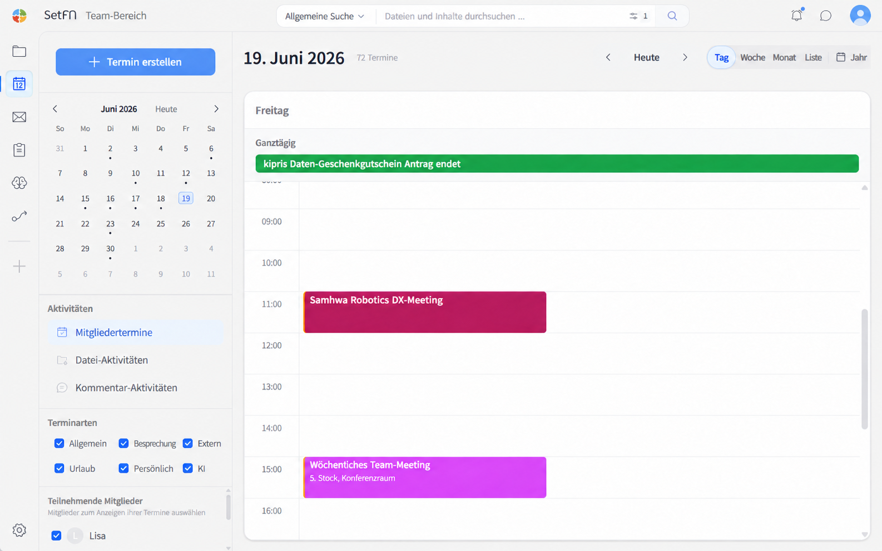Open the Wöchentliches Team-Meeting event
Viewport: 882px width, 551px height.
pyautogui.click(x=425, y=477)
